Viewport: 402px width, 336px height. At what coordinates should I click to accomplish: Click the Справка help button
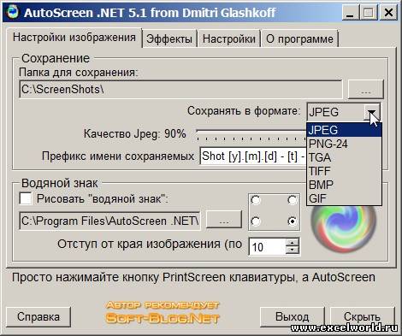click(x=38, y=316)
